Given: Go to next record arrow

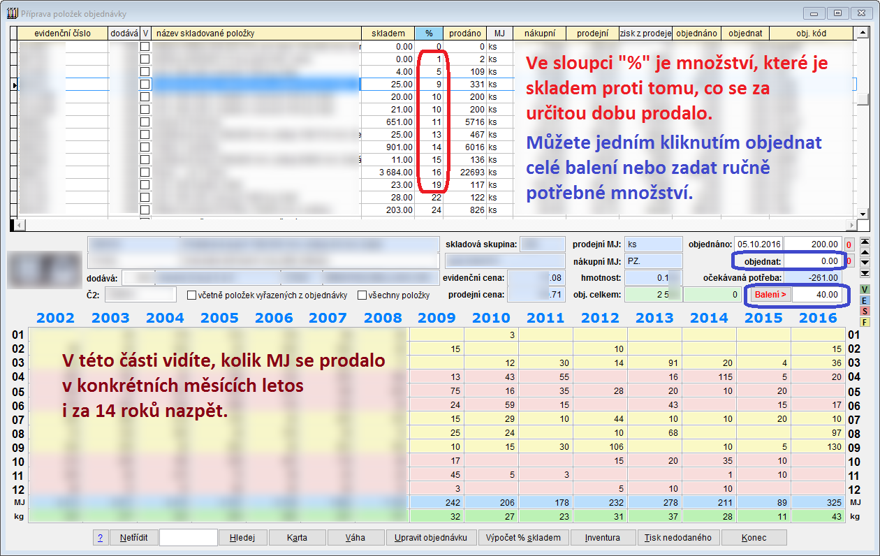Looking at the screenshot, I should point(866,263).
